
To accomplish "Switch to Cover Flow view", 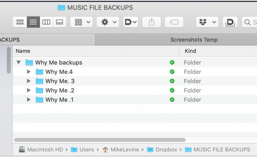I will tap(60, 22).
